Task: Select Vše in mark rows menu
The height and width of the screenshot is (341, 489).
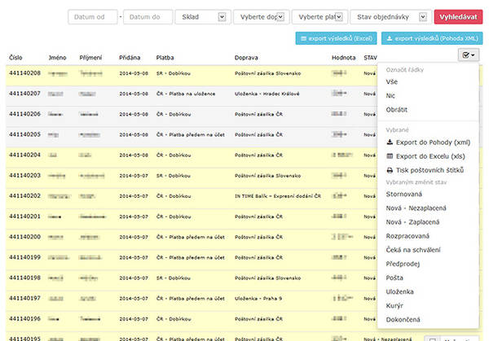Action: pos(392,82)
